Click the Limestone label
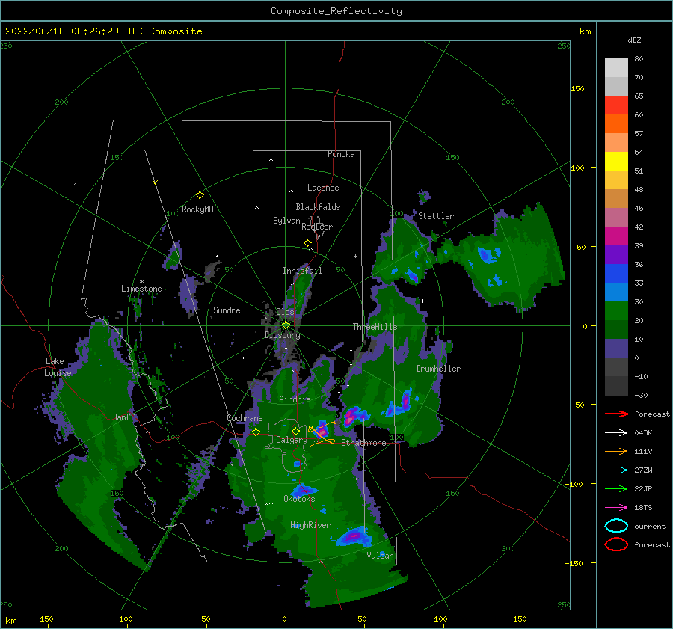673x629 pixels. (x=141, y=289)
